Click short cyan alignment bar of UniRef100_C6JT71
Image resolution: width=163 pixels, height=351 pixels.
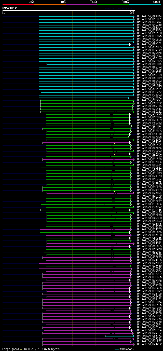pyautogui.click(x=119, y=336)
